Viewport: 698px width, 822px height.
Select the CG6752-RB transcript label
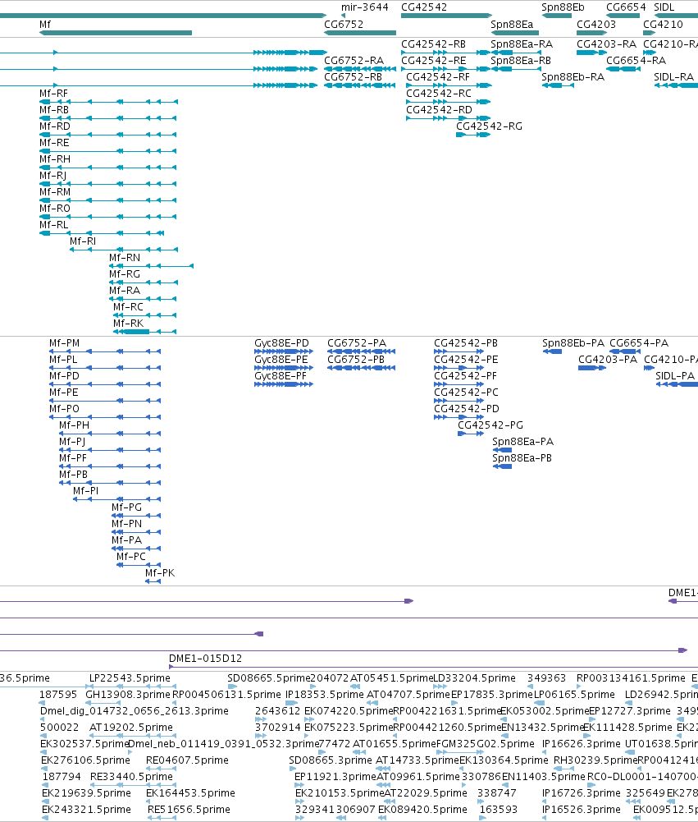pyautogui.click(x=354, y=76)
